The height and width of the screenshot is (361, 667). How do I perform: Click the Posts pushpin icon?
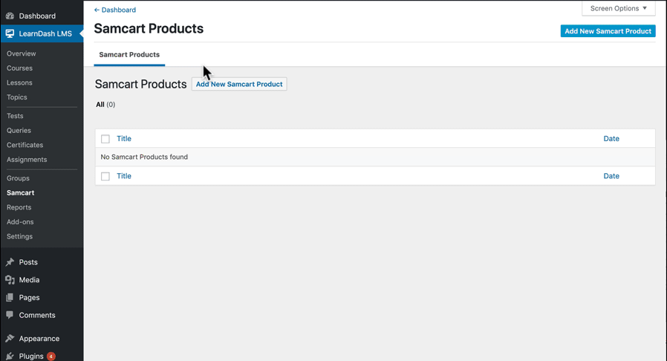click(x=10, y=262)
